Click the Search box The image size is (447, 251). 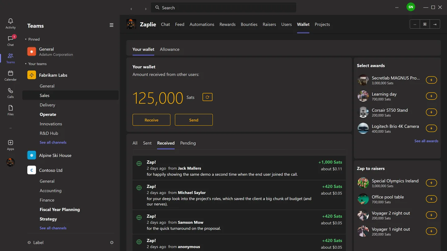(223, 7)
